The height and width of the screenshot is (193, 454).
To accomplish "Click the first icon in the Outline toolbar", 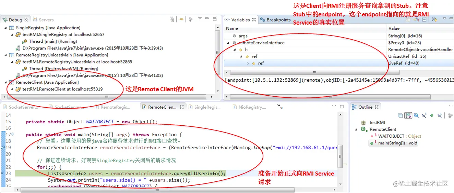I will point(400,115).
